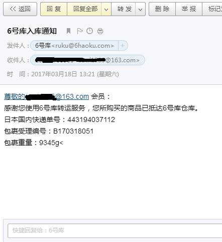Viewport: 222px width, 242px height.
Task: Print the email via the printer icon
Action: (100, 31)
